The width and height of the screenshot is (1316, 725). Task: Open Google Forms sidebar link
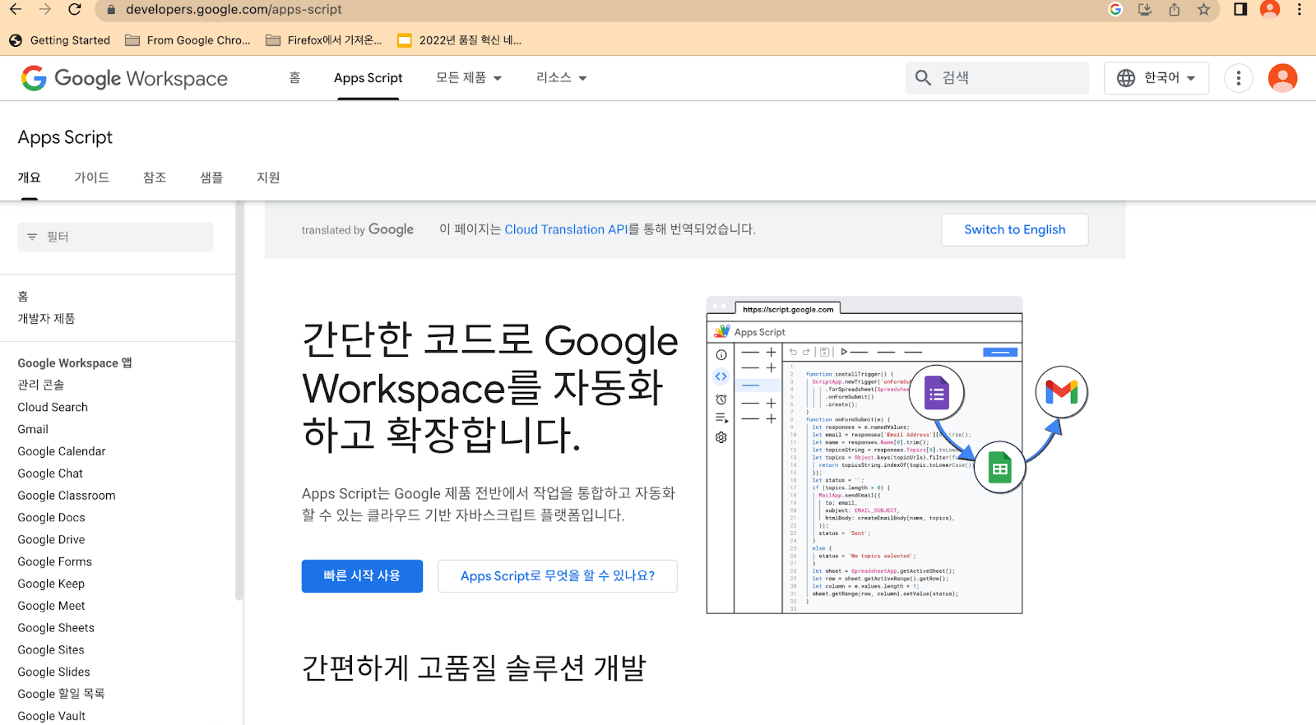54,562
